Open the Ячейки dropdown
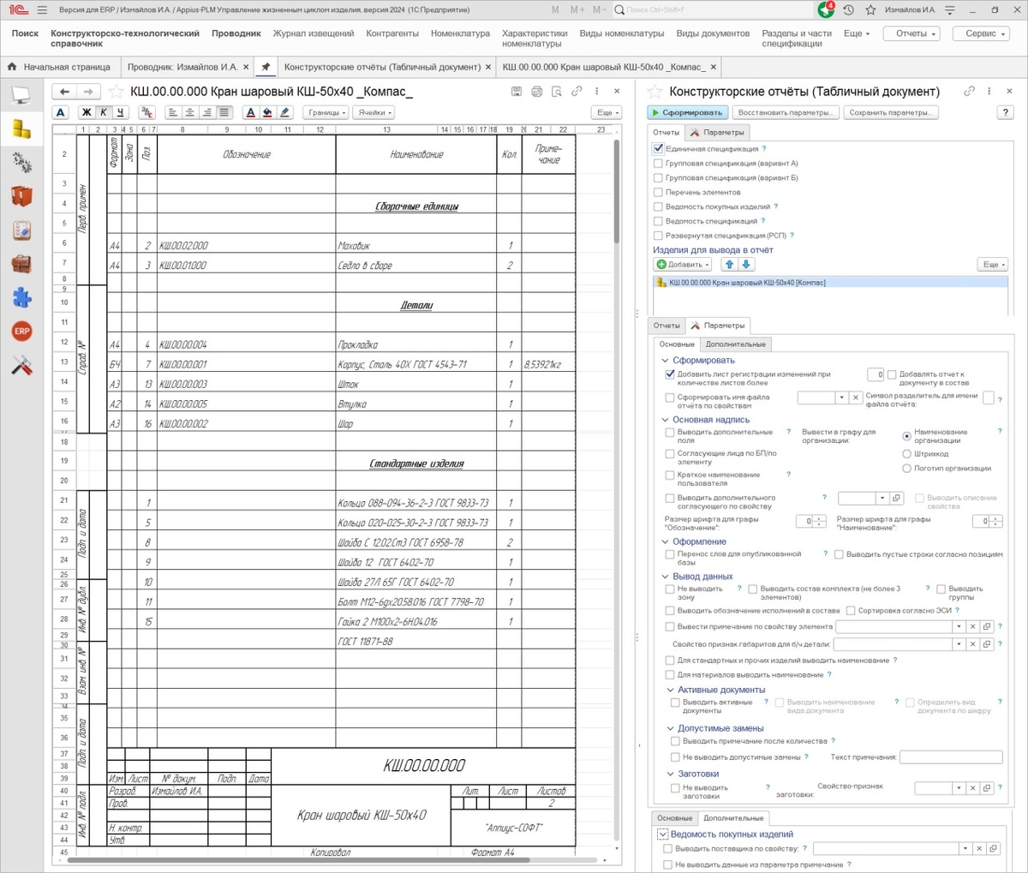The width and height of the screenshot is (1028, 873). click(x=374, y=112)
